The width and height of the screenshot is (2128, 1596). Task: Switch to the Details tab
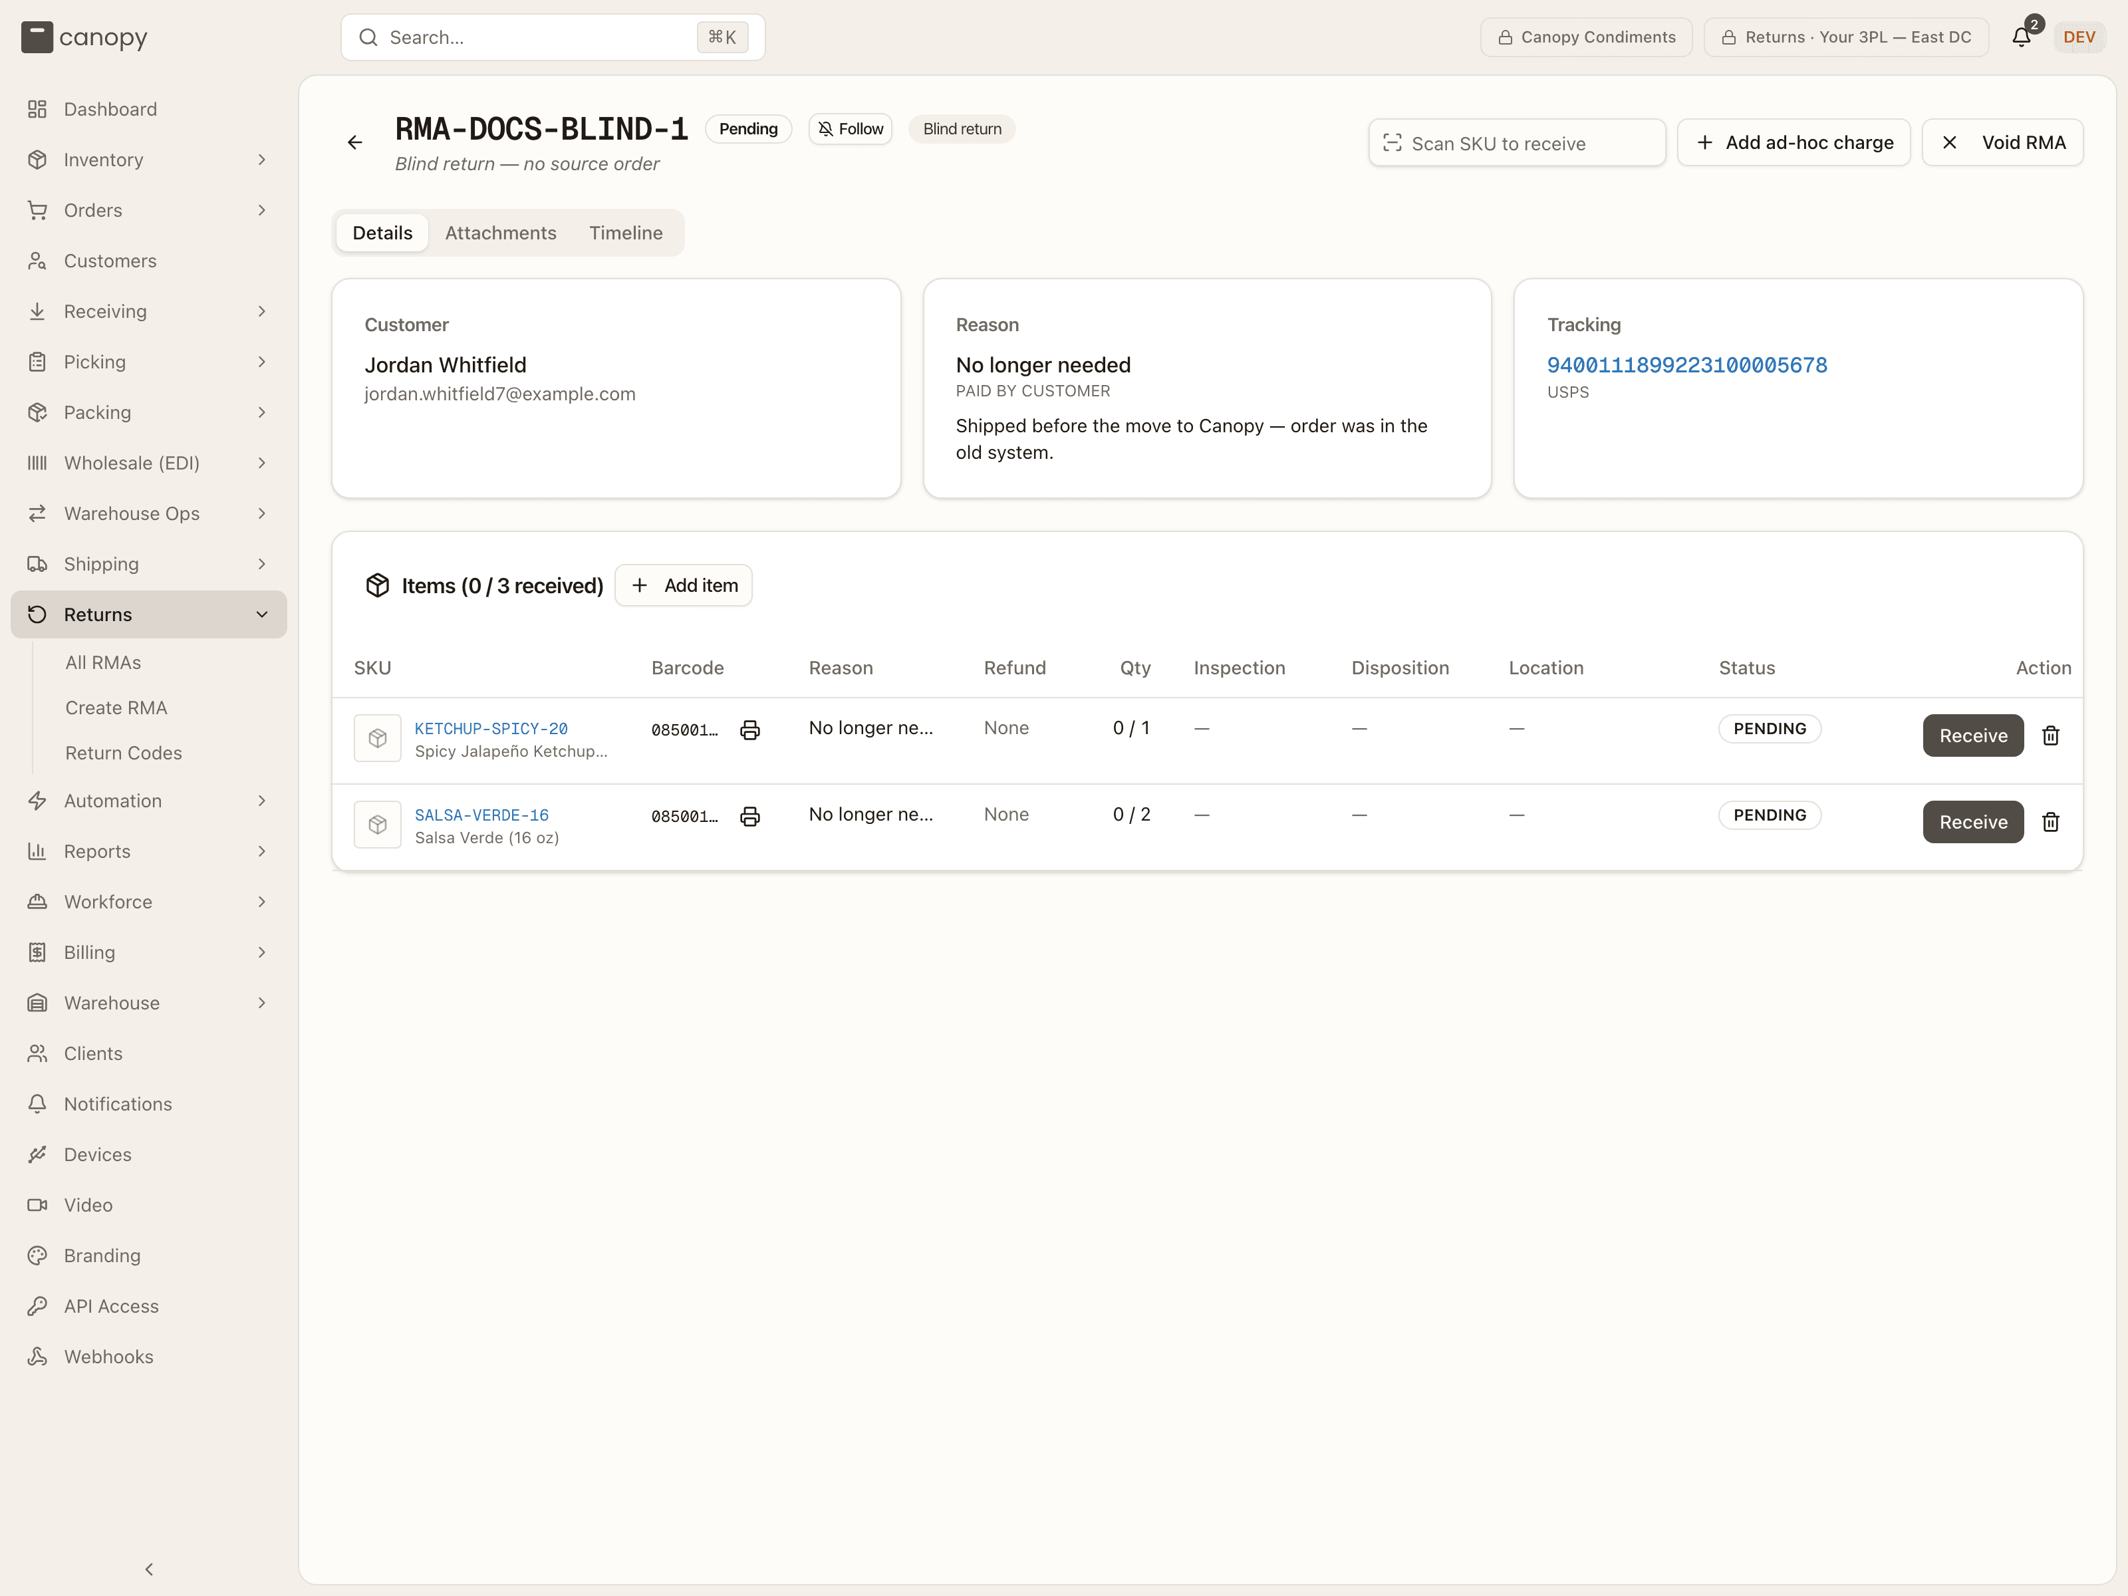pyautogui.click(x=382, y=233)
